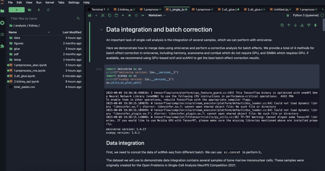Collapse the Data integration and batch correction heading

101,30
